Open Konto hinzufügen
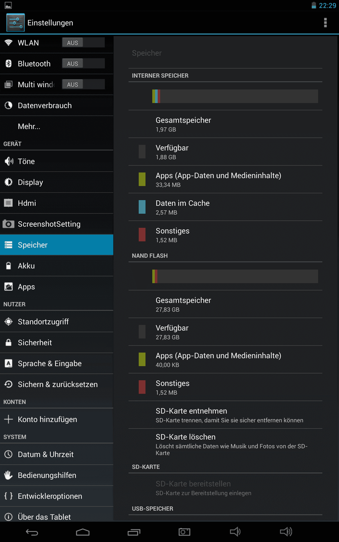This screenshot has width=339, height=542. point(57,420)
